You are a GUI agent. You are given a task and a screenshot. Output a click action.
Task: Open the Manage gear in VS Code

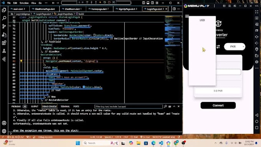[4, 131]
